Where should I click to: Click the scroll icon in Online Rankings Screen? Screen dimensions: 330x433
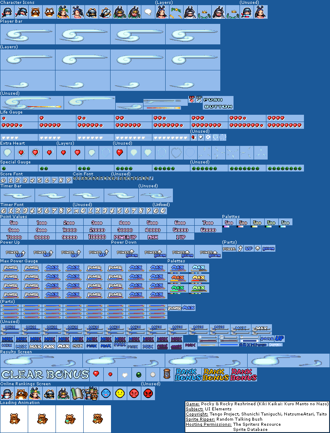[x=77, y=393]
